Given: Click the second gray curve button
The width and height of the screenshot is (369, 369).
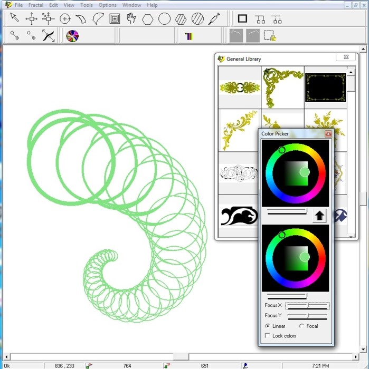Looking at the screenshot, I should 253,35.
